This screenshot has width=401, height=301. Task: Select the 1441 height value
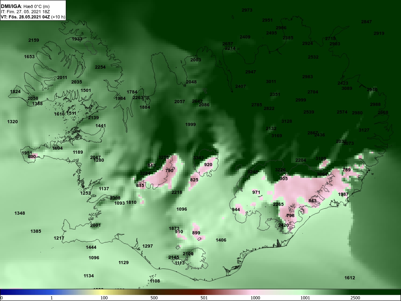(101, 126)
